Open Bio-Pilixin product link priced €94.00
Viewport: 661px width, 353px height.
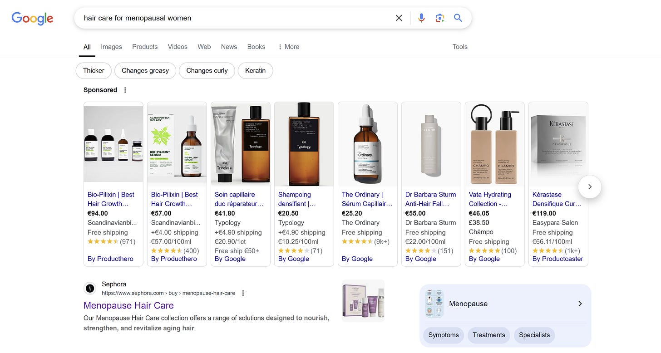pos(111,199)
